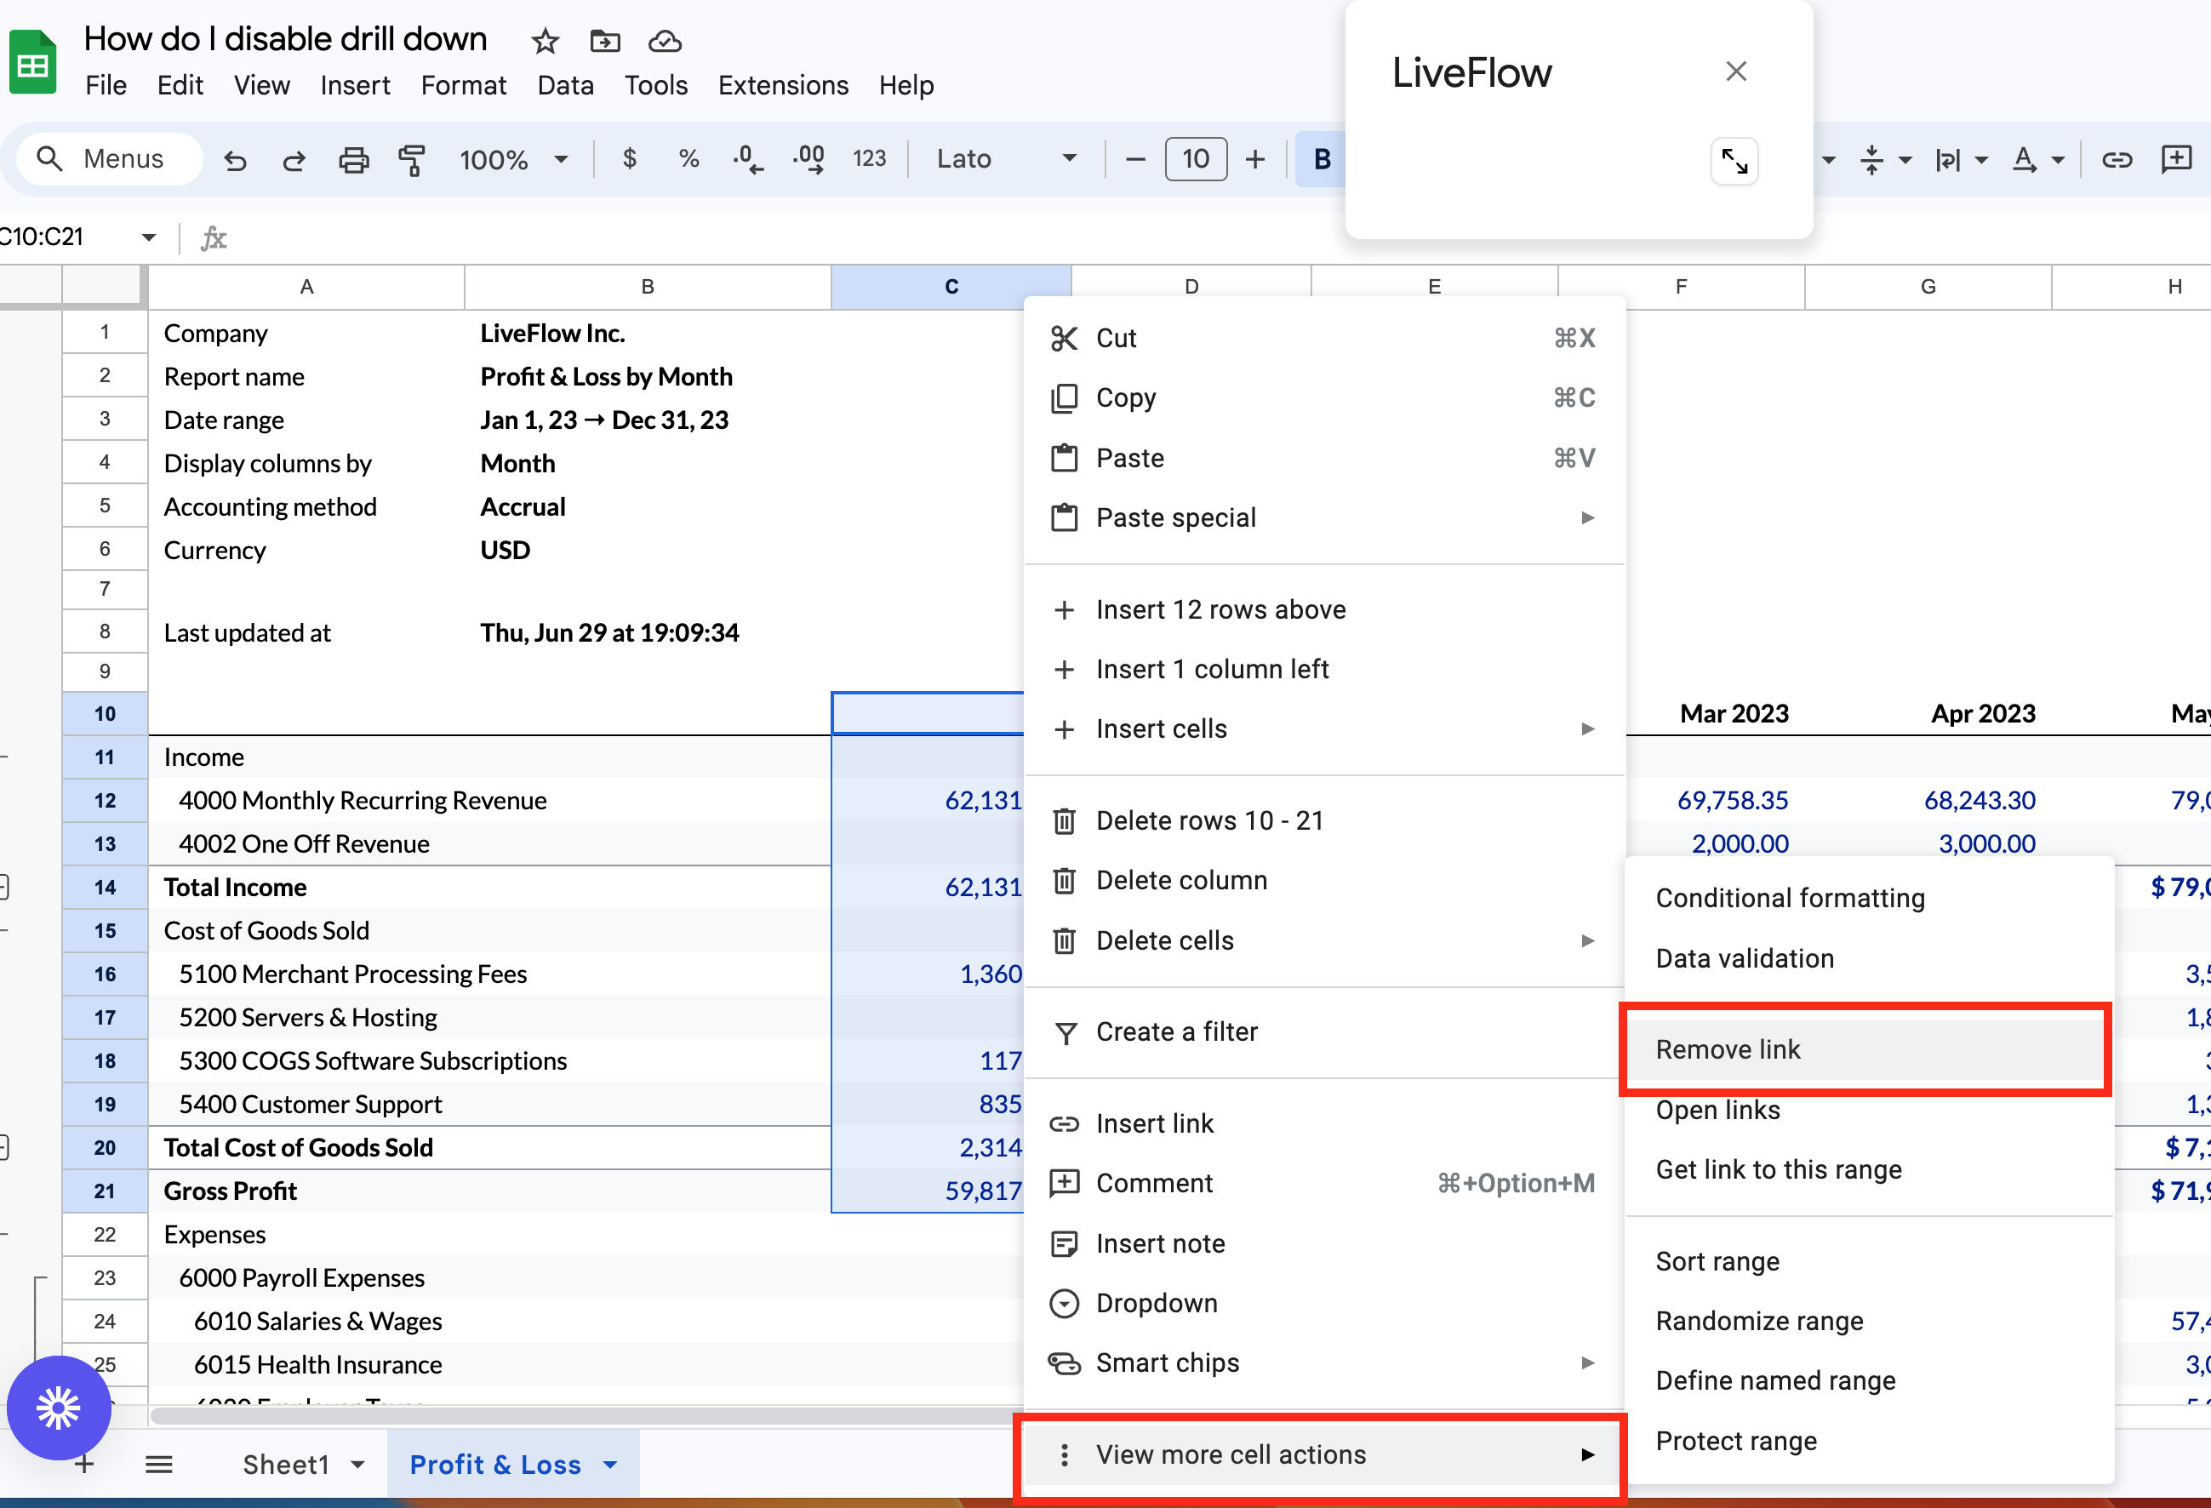Click the font size input field
The image size is (2211, 1508).
(x=1196, y=159)
